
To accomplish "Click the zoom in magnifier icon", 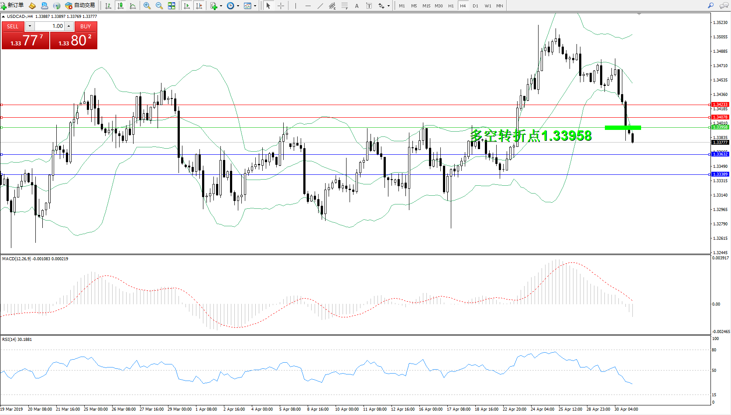I will 147,6.
